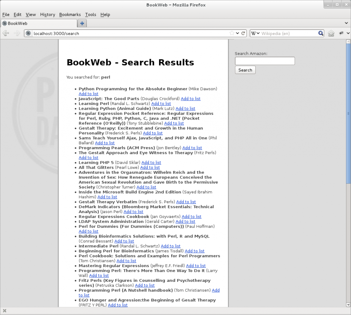Click the page scrollbar's down arrow
Screen dimensions: 351x315
348,305
